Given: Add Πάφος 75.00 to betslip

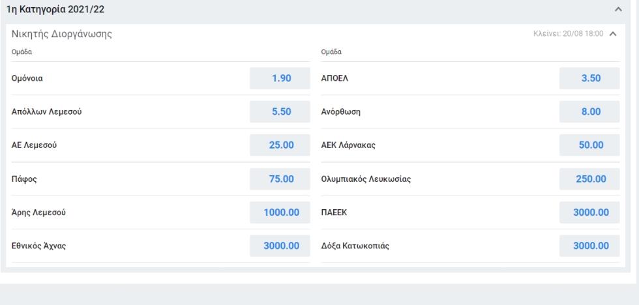Looking at the screenshot, I should [280, 179].
